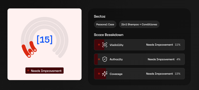
Task: Click the 11% Visibility value
Action: [178, 45]
